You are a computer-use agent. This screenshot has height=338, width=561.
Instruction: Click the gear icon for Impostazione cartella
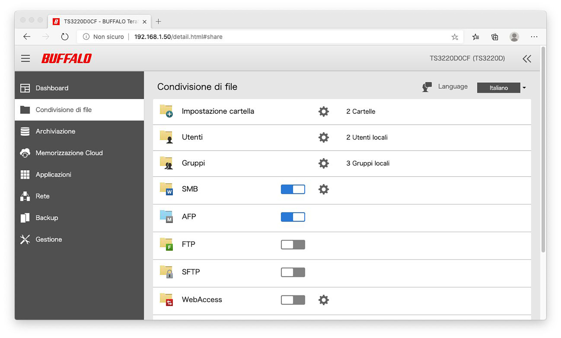(x=323, y=111)
